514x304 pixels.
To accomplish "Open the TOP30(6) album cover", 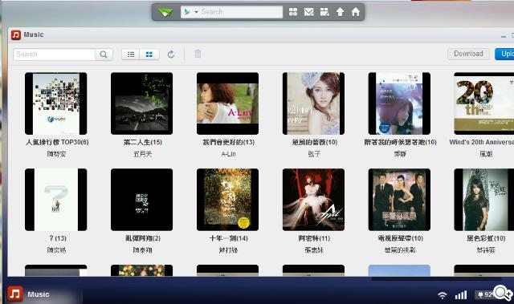I will [x=56, y=103].
